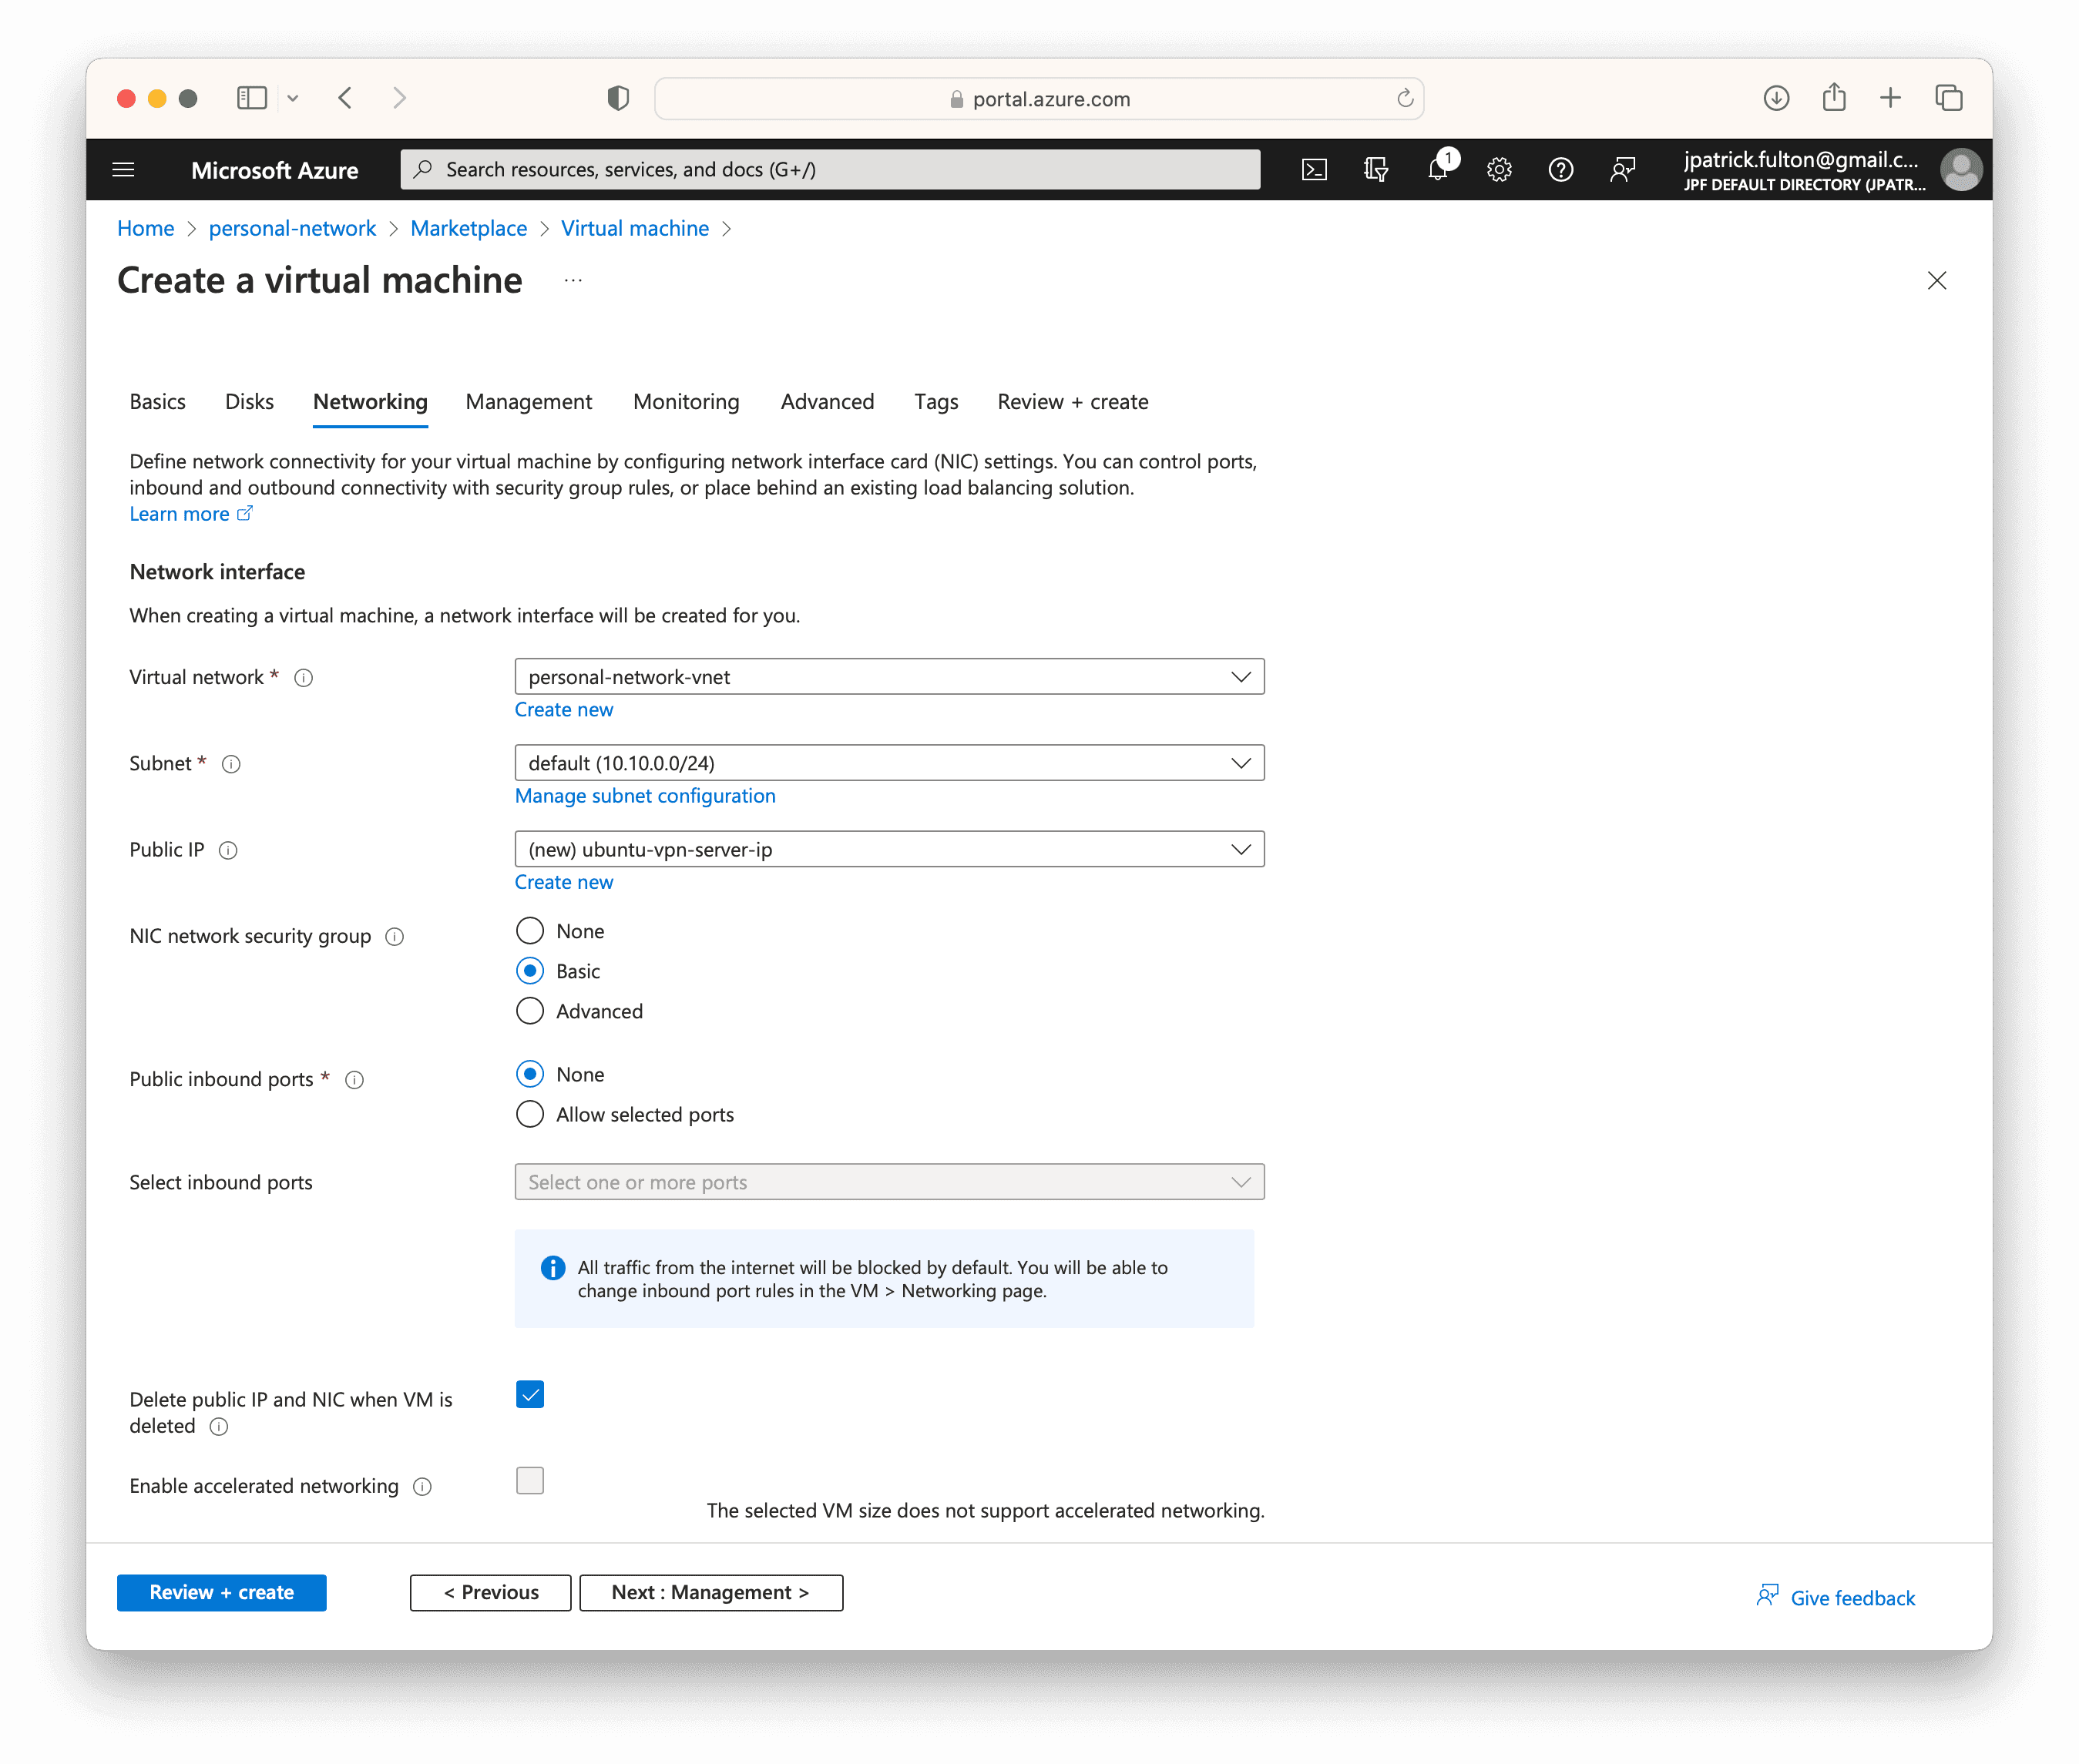Uncheck Delete public IP and NIC checkbox
Viewport: 2079px width, 1764px height.
point(529,1394)
